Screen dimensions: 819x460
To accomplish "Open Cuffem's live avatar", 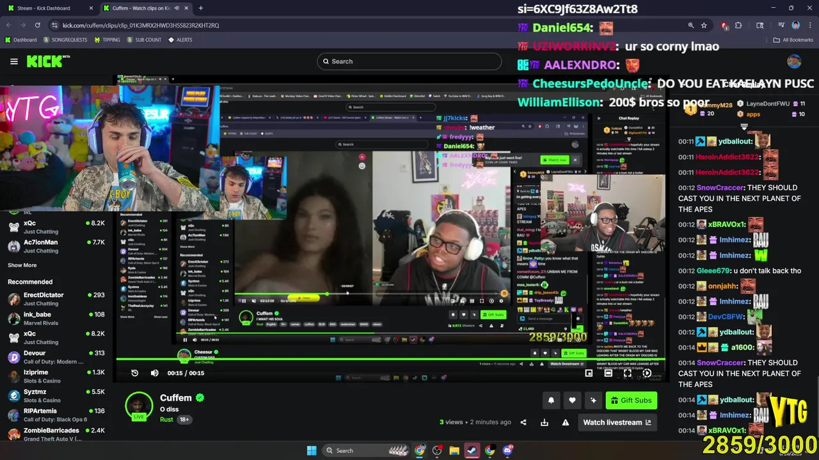I will coord(139,406).
